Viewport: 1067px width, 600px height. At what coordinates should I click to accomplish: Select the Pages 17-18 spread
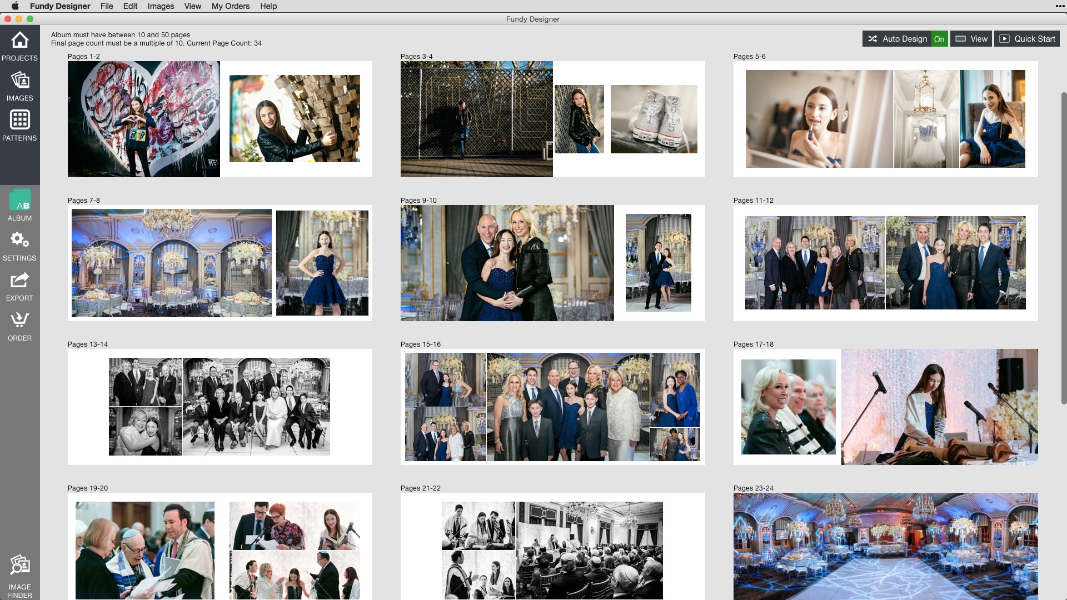pyautogui.click(x=886, y=407)
